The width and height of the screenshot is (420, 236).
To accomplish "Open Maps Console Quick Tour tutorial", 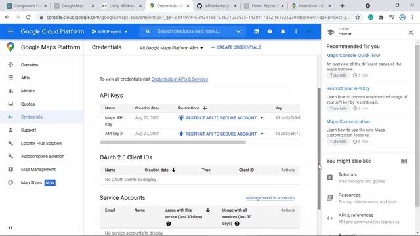I will point(353,55).
